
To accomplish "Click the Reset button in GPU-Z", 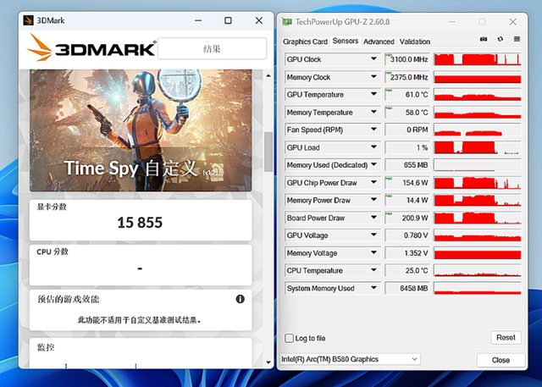I will (506, 338).
